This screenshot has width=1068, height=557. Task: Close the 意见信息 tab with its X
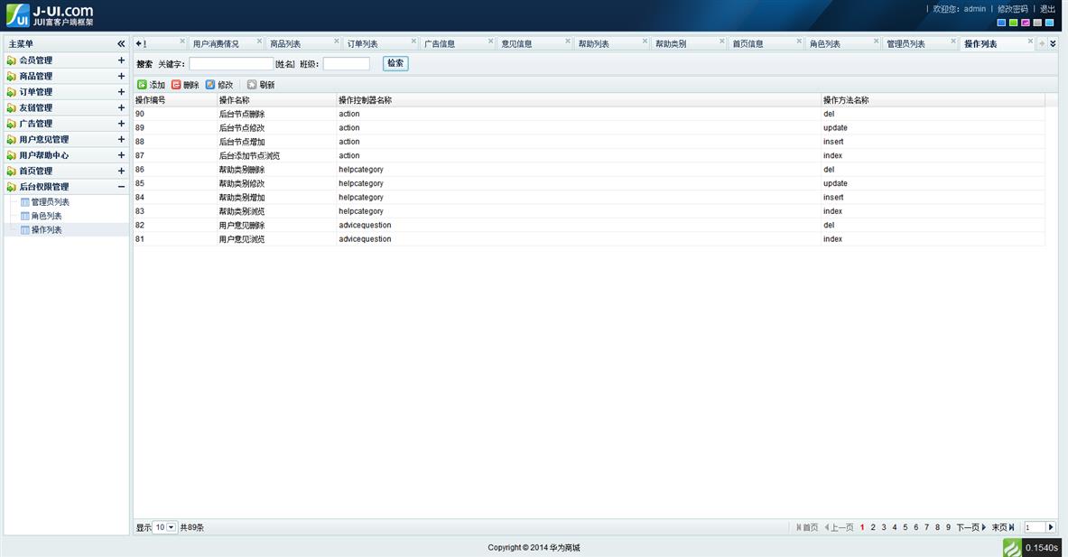point(567,41)
